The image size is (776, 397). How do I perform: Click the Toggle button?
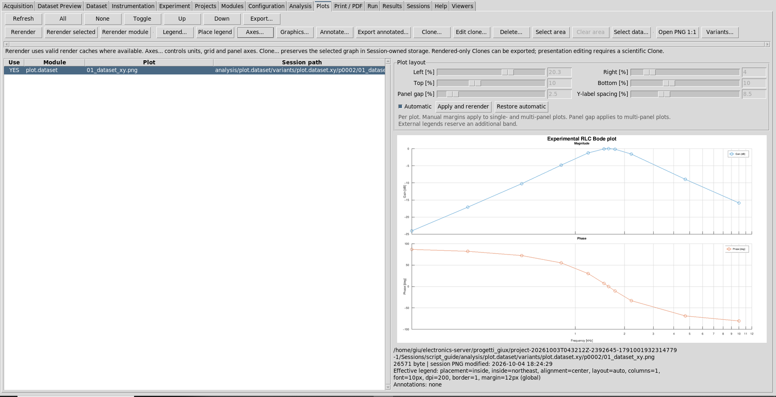click(142, 19)
